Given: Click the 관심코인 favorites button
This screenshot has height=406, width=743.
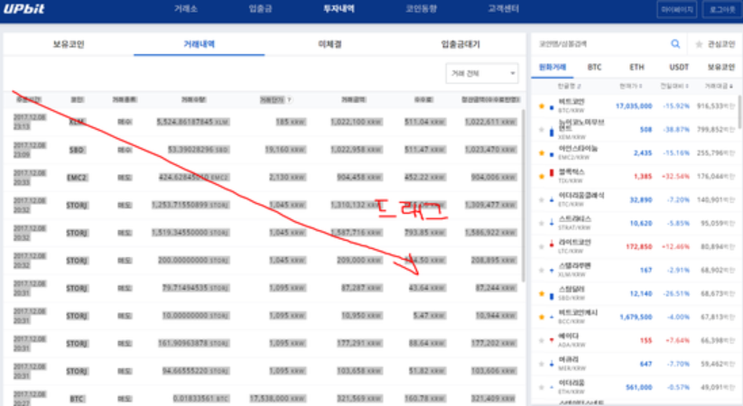Looking at the screenshot, I should [715, 44].
